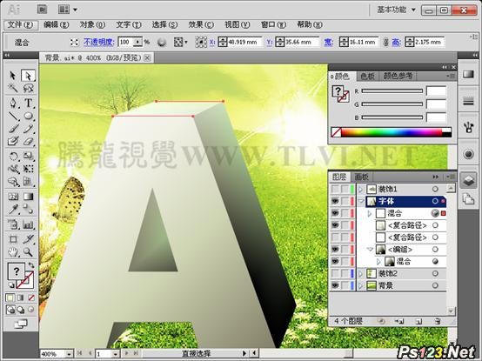Image resolution: width=482 pixels, height=361 pixels.
Task: Expand the 背景 layer triangle
Action: [x=361, y=285]
